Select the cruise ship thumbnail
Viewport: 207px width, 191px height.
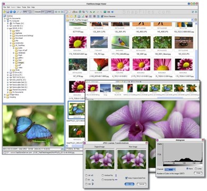click(99, 42)
